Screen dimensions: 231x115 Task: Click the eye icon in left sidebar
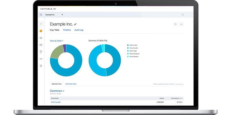coord(41,59)
